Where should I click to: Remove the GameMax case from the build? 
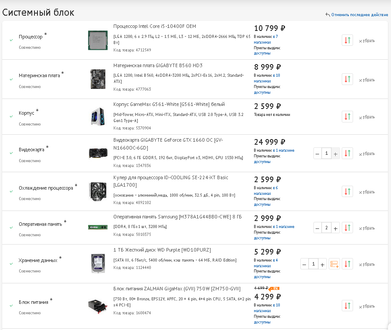tap(367, 117)
